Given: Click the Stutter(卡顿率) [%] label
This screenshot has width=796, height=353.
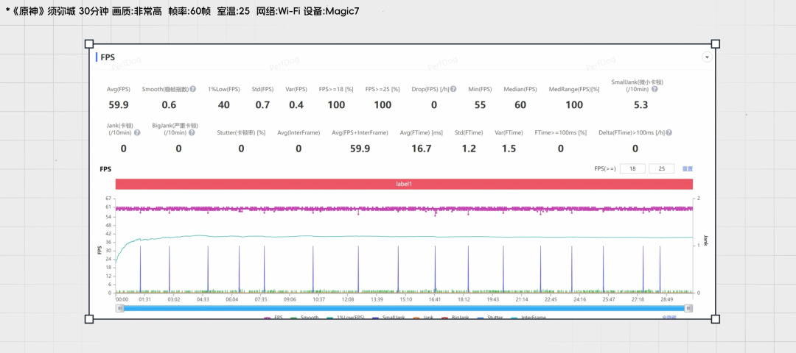Looking at the screenshot, I should (x=241, y=132).
